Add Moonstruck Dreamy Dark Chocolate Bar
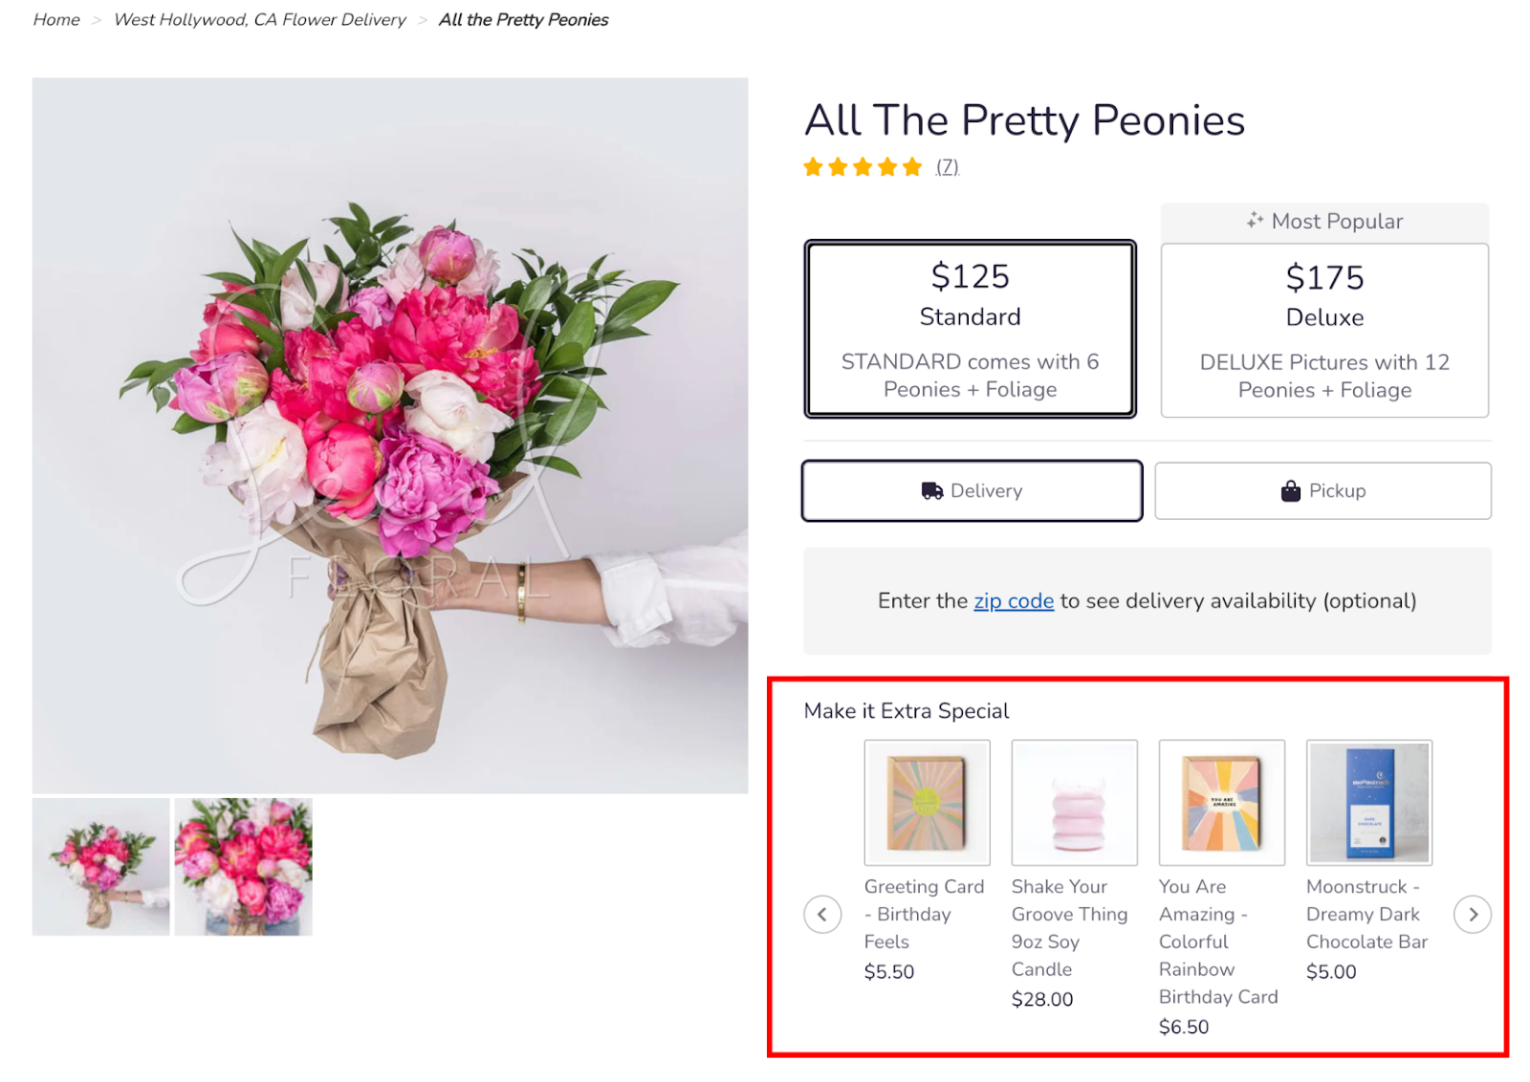The width and height of the screenshot is (1530, 1082). coord(1368,803)
